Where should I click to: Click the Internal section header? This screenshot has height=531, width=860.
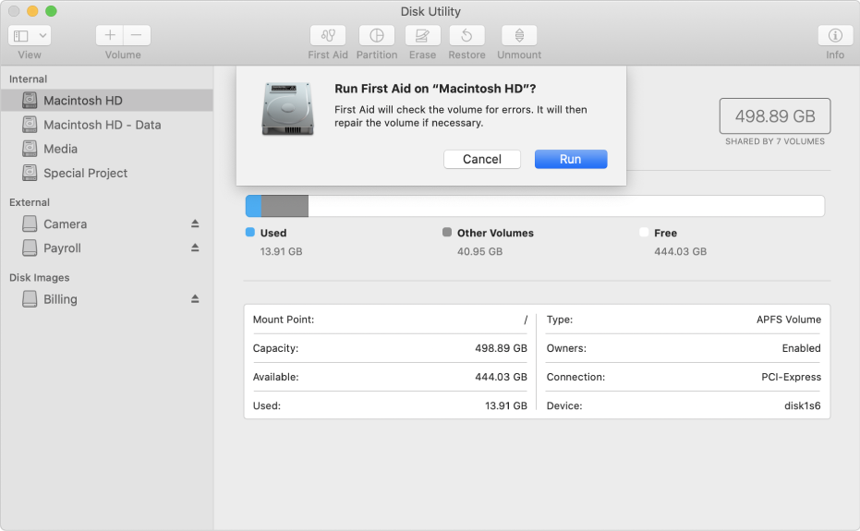28,79
